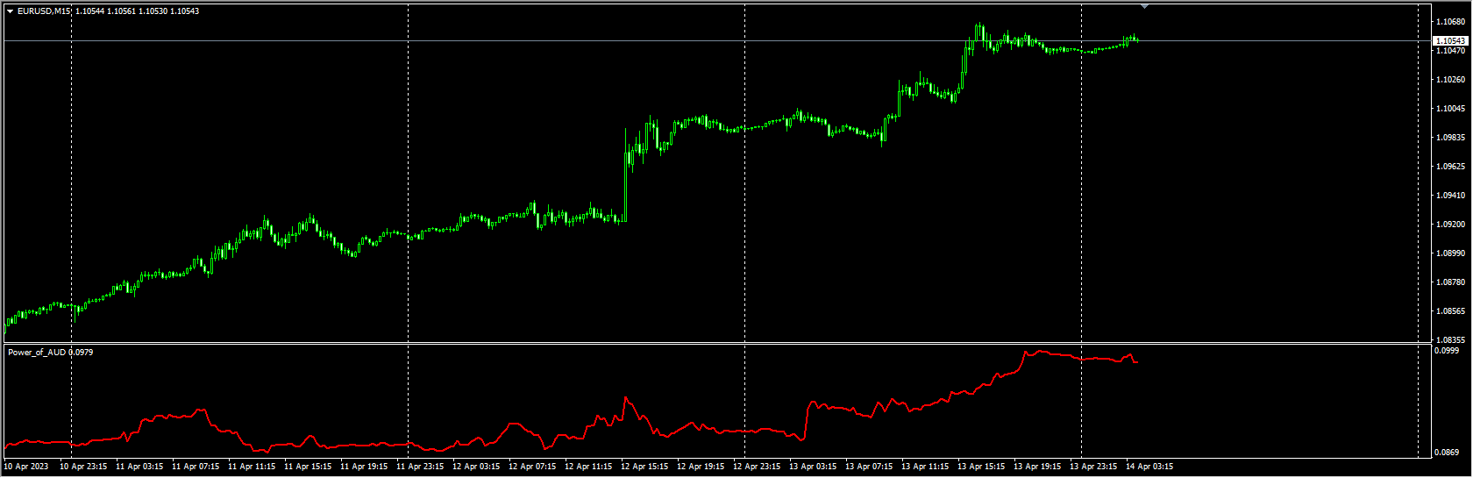1473x478 pixels.
Task: Click the 11 Apr 15:15 time label
Action: pyautogui.click(x=308, y=467)
